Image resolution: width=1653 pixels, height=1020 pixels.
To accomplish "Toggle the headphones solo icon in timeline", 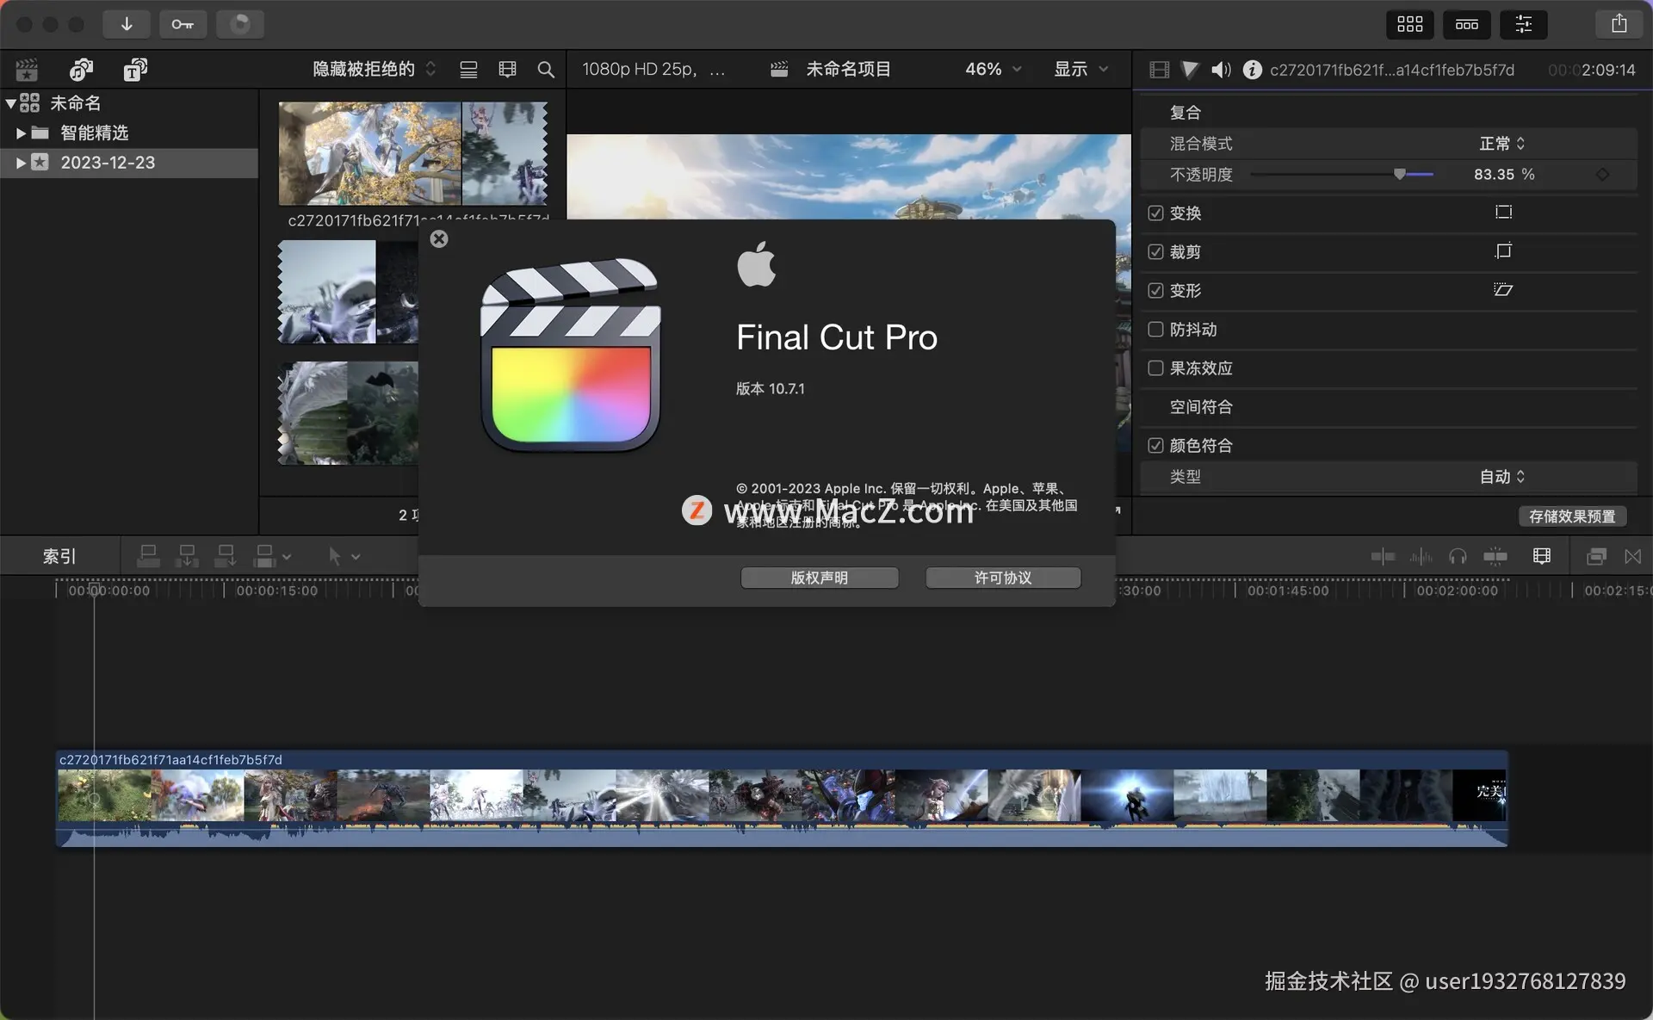I will tap(1457, 557).
